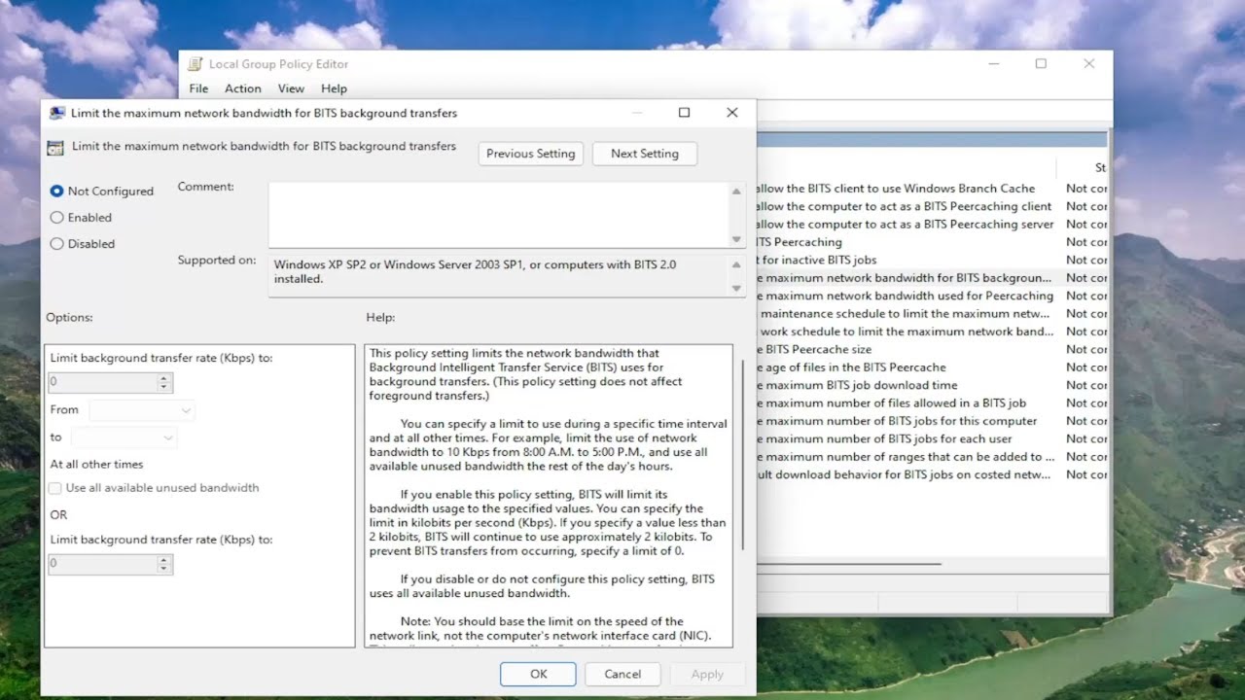Select 'maximum number of files allowed in a BITS job'
The image size is (1245, 700).
[x=932, y=402]
